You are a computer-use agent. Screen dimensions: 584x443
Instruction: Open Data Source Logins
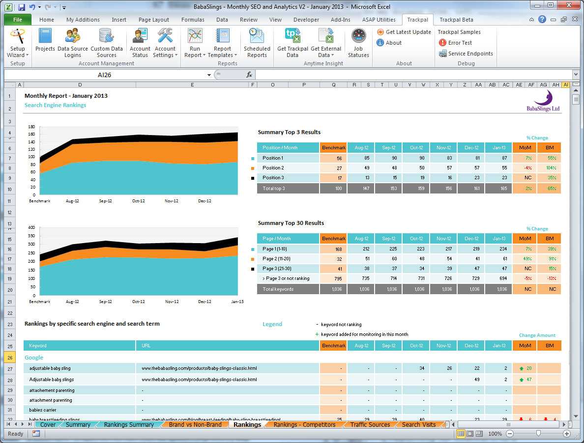(73, 43)
